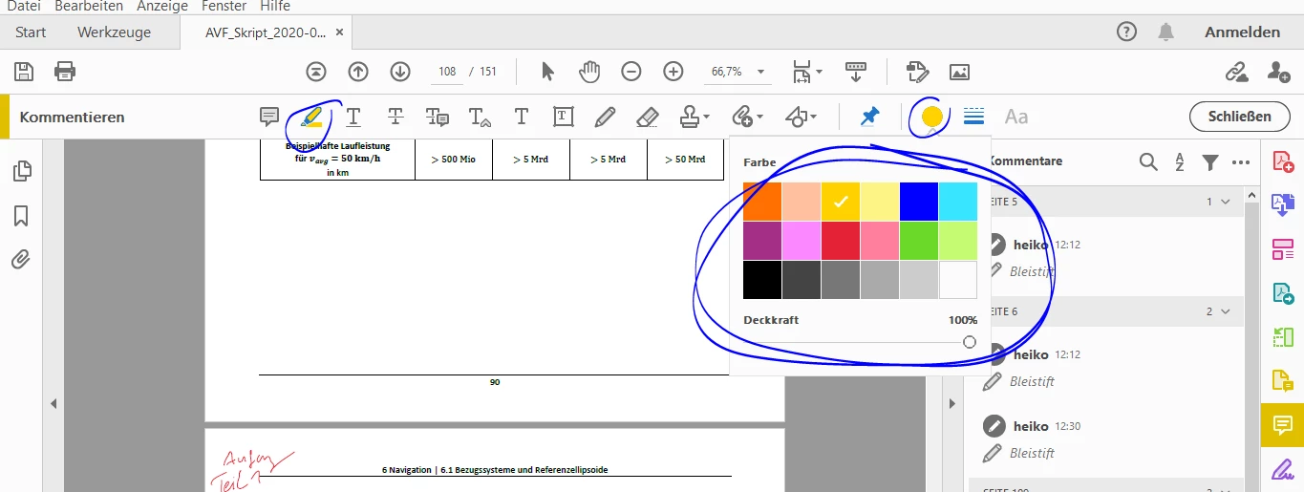1304x492 pixels.
Task: Save the PDF file
Action: (24, 71)
